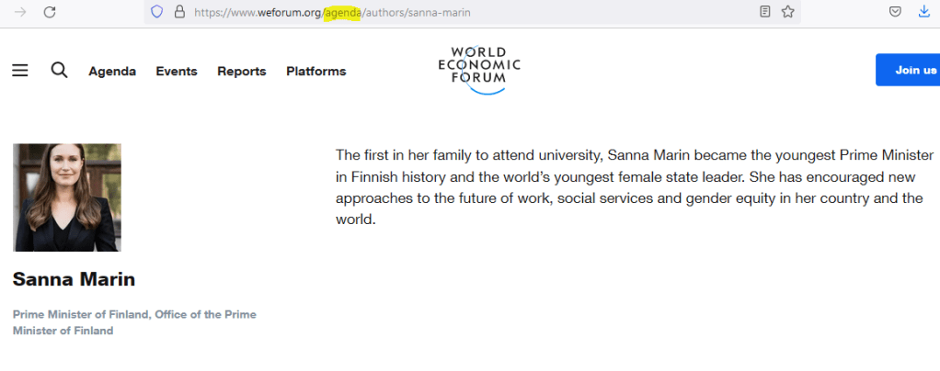Select Reports in the navigation bar

pos(241,72)
